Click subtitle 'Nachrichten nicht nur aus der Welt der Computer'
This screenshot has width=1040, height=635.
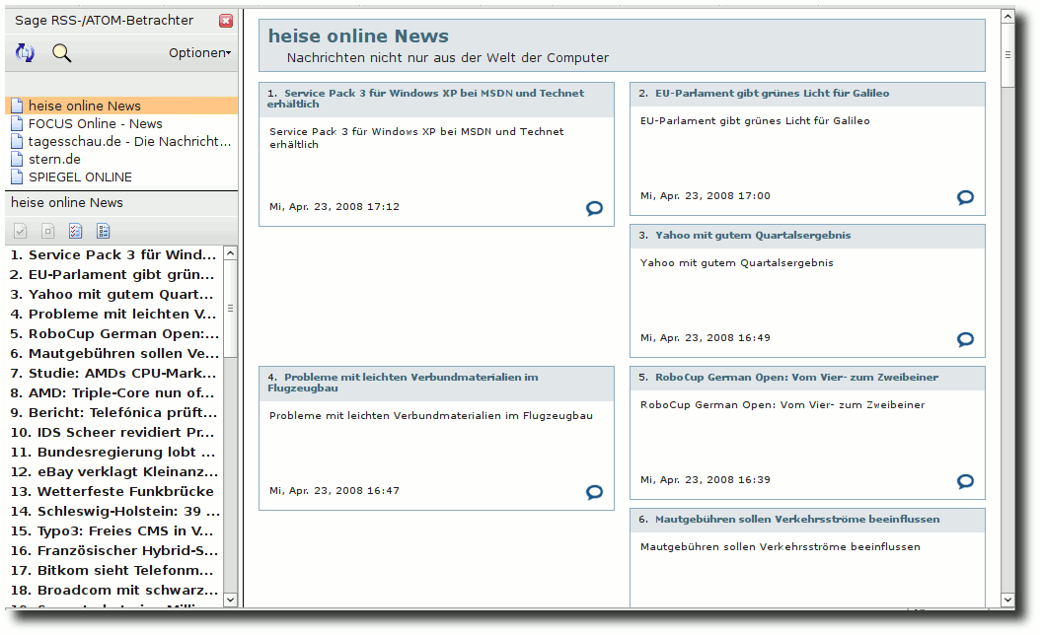448,57
